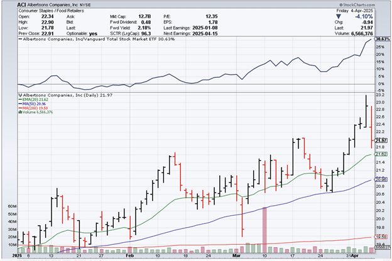Click the green EMA(20) legend line swatch
The width and height of the screenshot is (392, 261).
pyautogui.click(x=20, y=100)
